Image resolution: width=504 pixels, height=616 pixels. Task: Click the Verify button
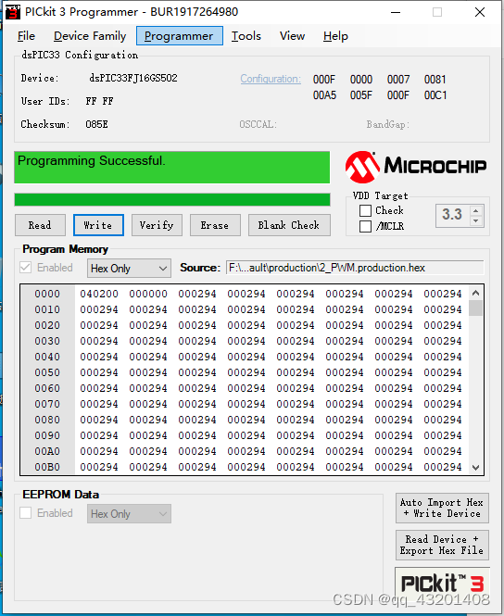(x=157, y=225)
